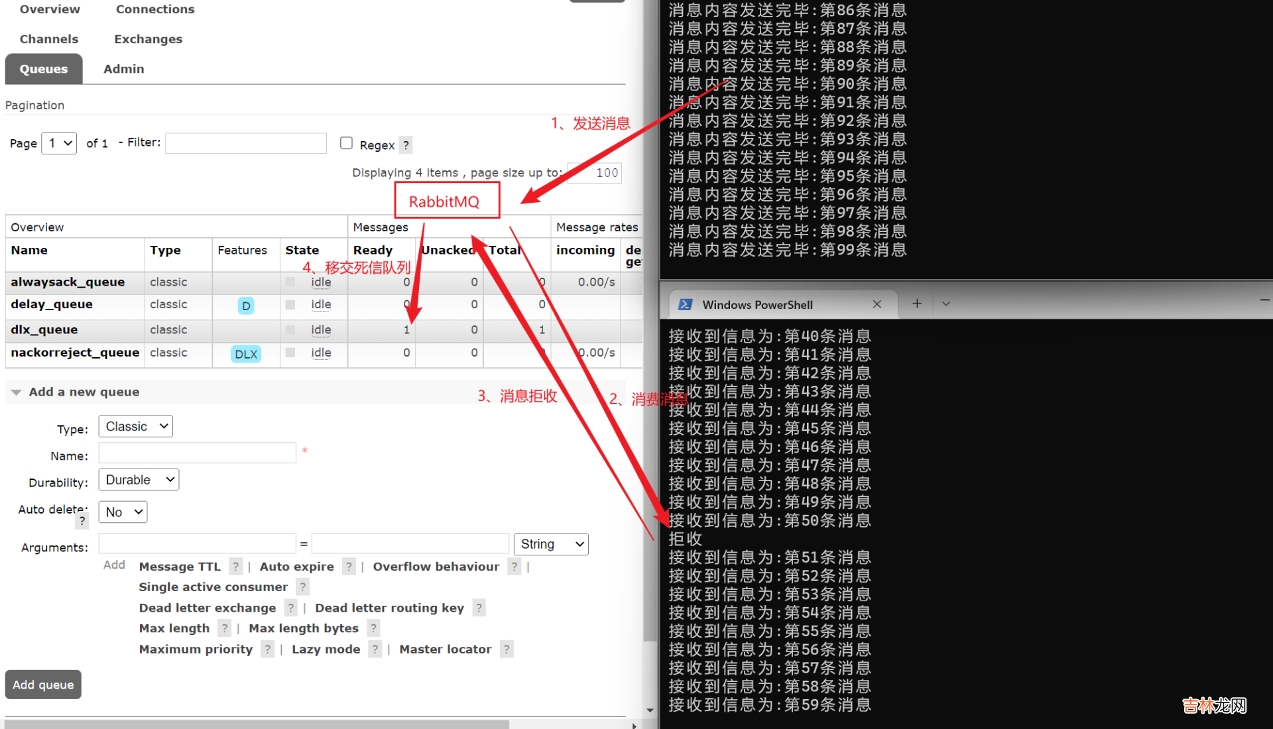
Task: Open the dlx_queue queue link
Action: (x=44, y=329)
